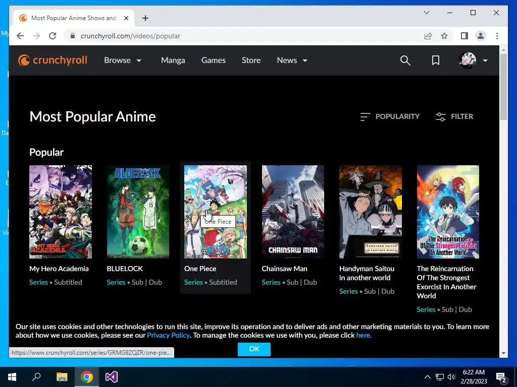Click the 'here.' cookie management link

click(364, 335)
